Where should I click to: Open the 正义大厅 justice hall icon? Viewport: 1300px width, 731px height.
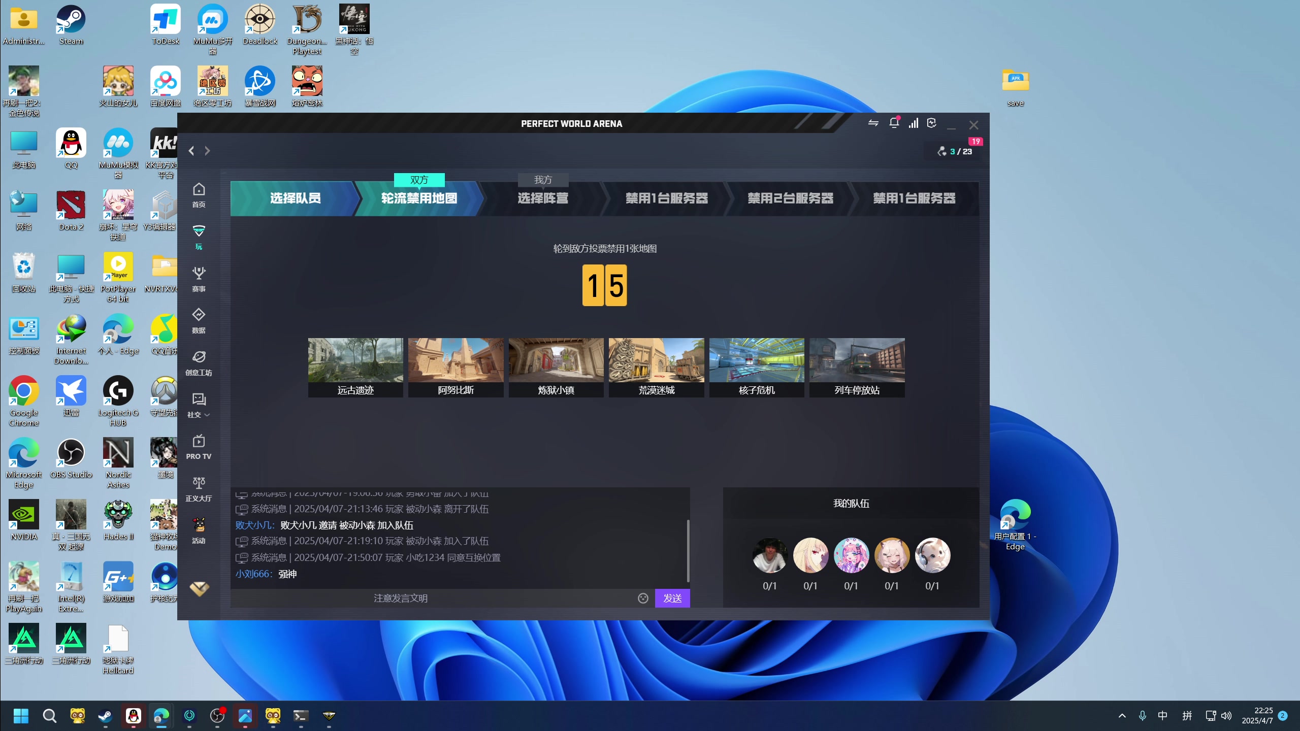(x=199, y=489)
